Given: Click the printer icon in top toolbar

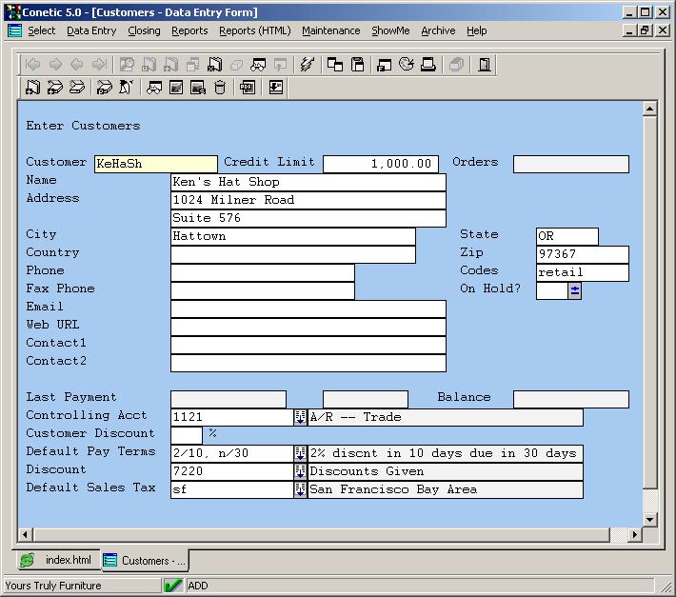Looking at the screenshot, I should click(x=428, y=65).
